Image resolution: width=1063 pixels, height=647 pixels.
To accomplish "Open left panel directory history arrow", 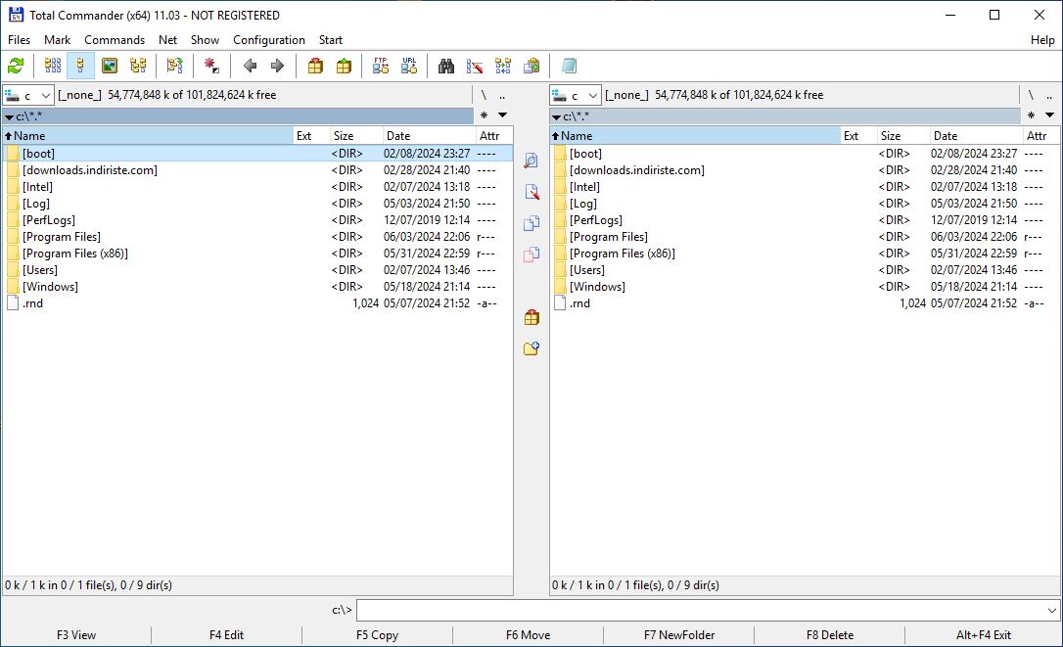I will click(502, 116).
